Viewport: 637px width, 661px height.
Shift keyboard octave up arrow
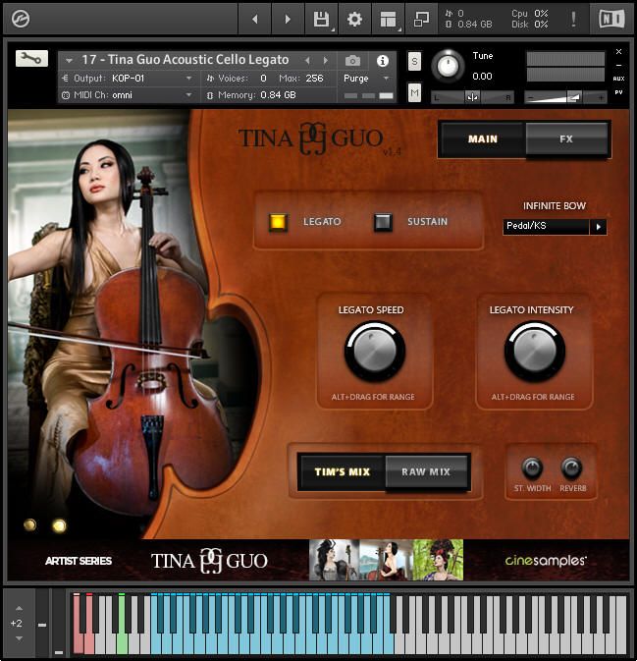click(x=19, y=608)
